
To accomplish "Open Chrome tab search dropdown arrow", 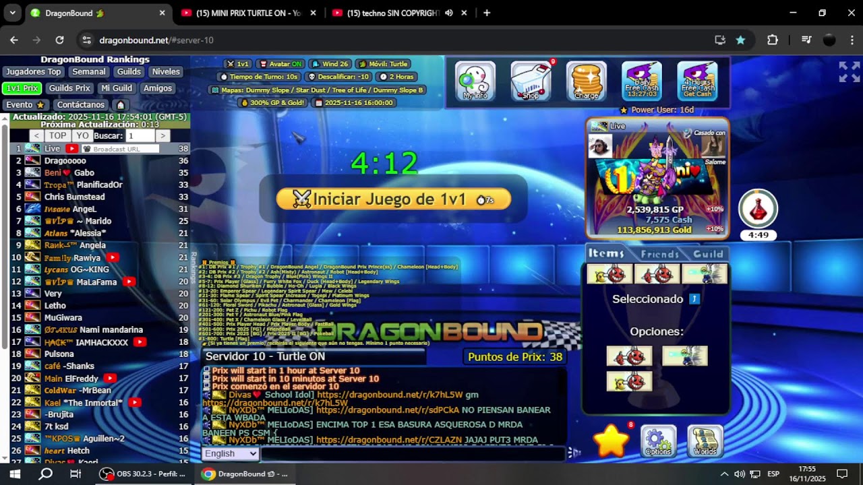I will click(x=12, y=13).
